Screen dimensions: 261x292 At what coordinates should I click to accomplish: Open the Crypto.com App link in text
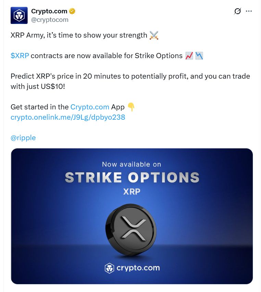(x=90, y=107)
